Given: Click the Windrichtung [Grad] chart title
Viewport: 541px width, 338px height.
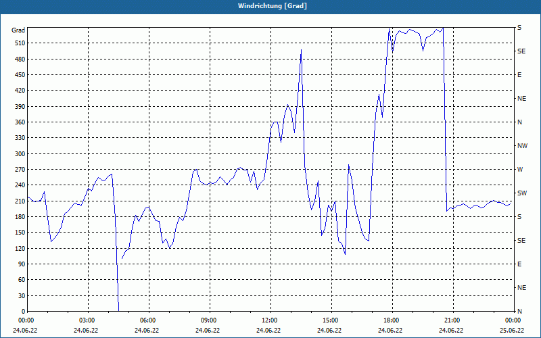Looking at the screenshot, I should (273, 6).
